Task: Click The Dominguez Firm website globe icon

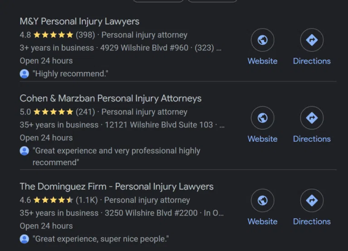Action: point(262,201)
